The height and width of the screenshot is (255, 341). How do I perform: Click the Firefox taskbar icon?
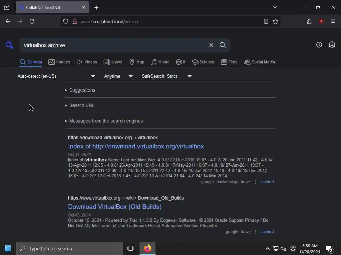(x=148, y=248)
